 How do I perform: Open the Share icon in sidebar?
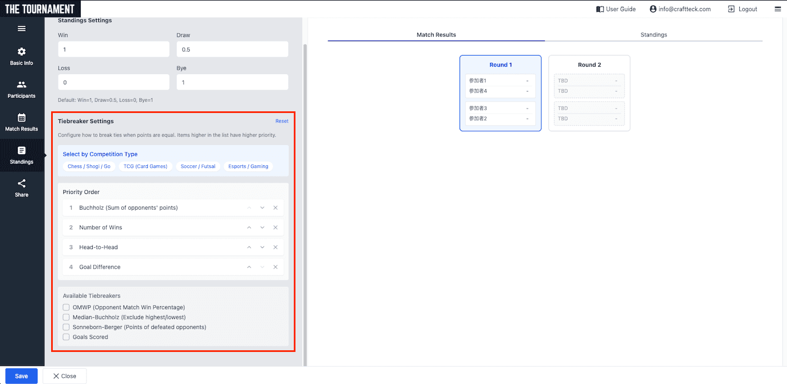(x=21, y=183)
